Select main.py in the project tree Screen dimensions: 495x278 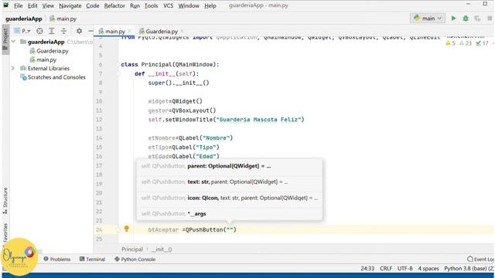46,59
